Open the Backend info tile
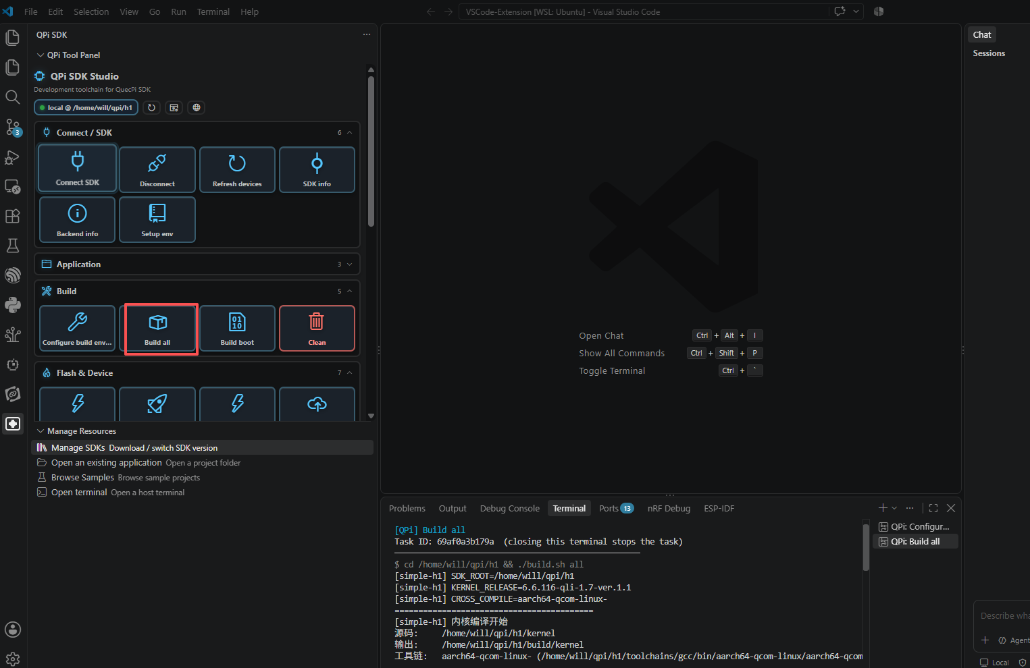 [78, 219]
